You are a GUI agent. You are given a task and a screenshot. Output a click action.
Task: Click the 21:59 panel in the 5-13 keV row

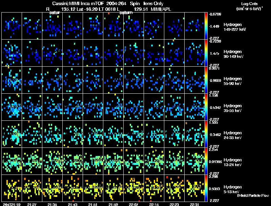[x=113, y=188]
